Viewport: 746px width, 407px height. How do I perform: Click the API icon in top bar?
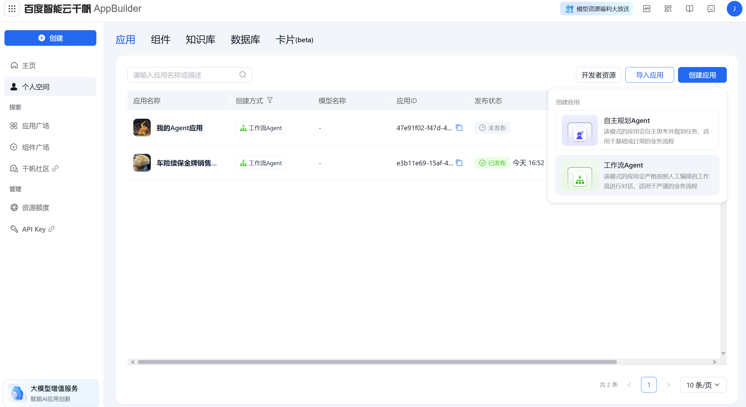646,9
